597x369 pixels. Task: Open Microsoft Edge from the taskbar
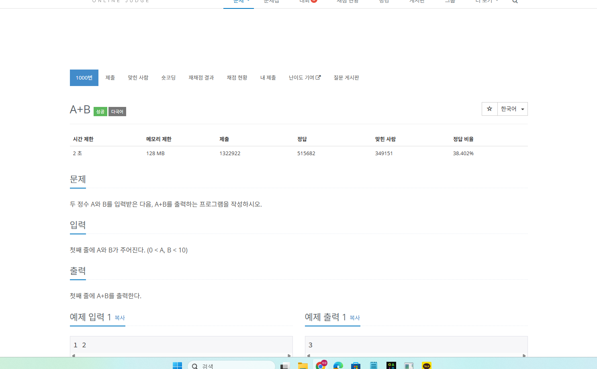click(338, 365)
